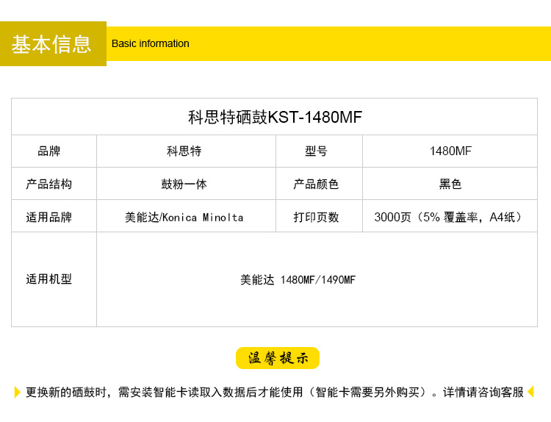Click the yellow arrow right of 客服
551x422 pixels.
(x=530, y=392)
